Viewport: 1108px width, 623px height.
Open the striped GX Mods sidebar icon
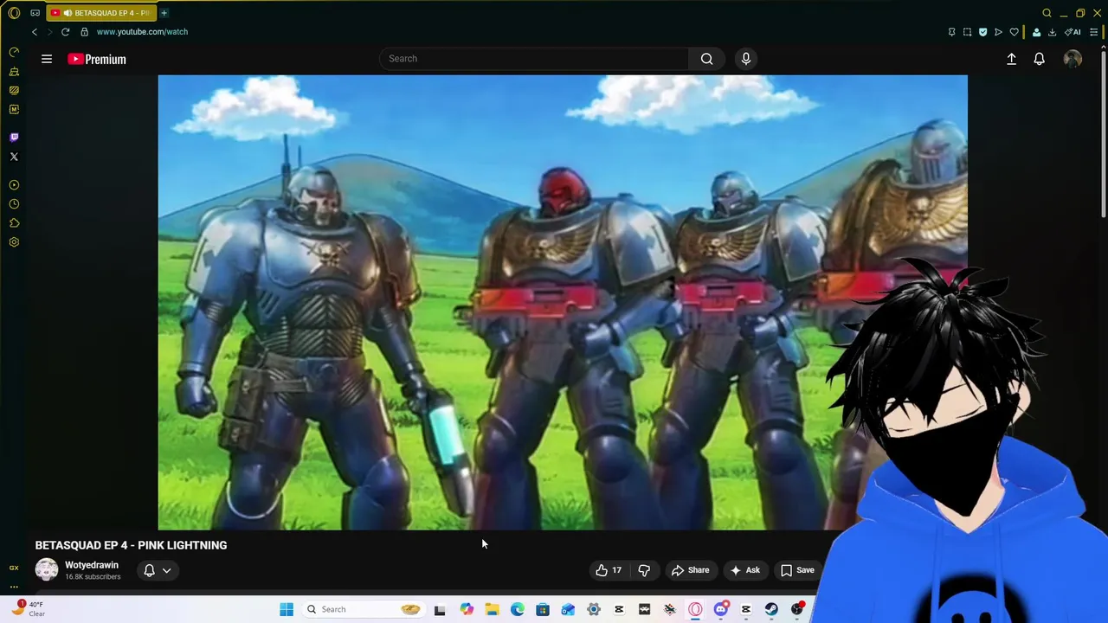point(14,90)
